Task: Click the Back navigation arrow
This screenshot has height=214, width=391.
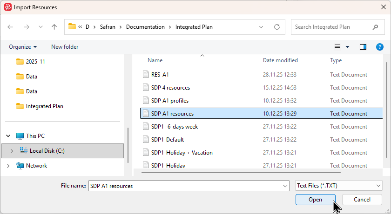Action: pyautogui.click(x=10, y=27)
